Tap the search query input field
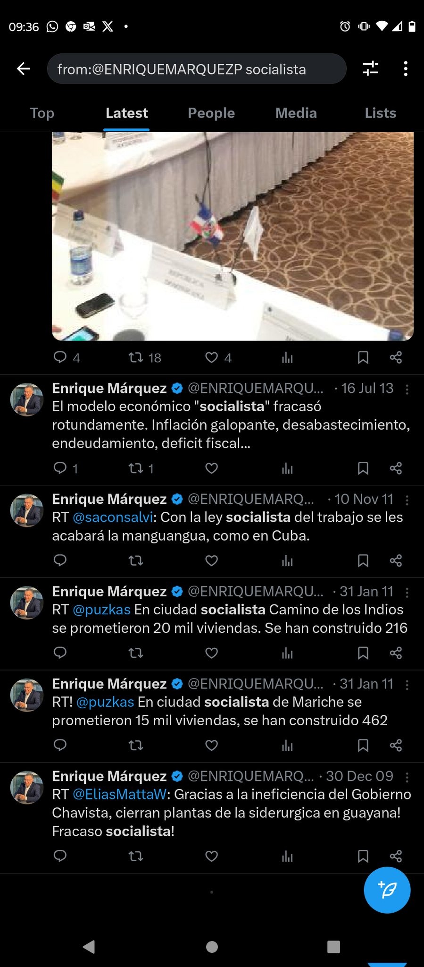The height and width of the screenshot is (967, 424). pyautogui.click(x=197, y=69)
